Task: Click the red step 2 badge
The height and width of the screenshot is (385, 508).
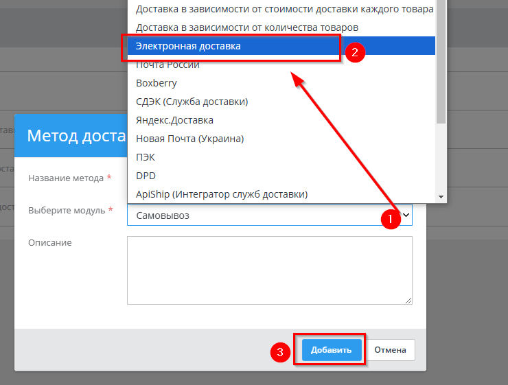Action: [x=355, y=52]
